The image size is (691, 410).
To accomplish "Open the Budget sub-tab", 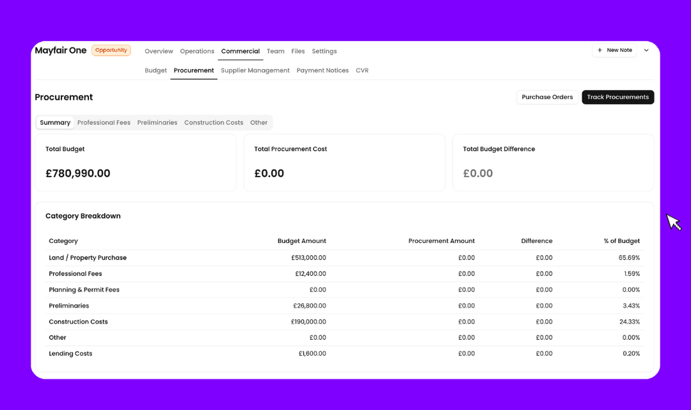I will click(x=155, y=70).
